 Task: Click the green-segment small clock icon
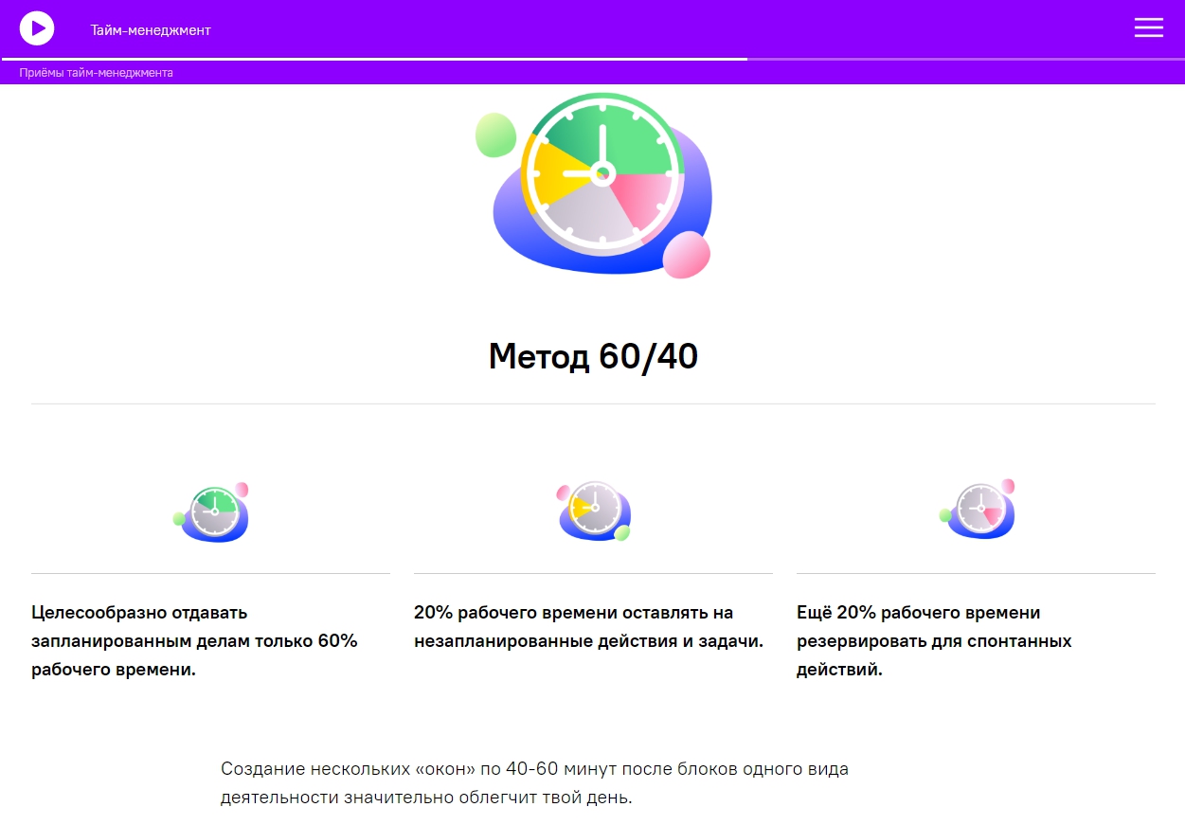(x=213, y=512)
